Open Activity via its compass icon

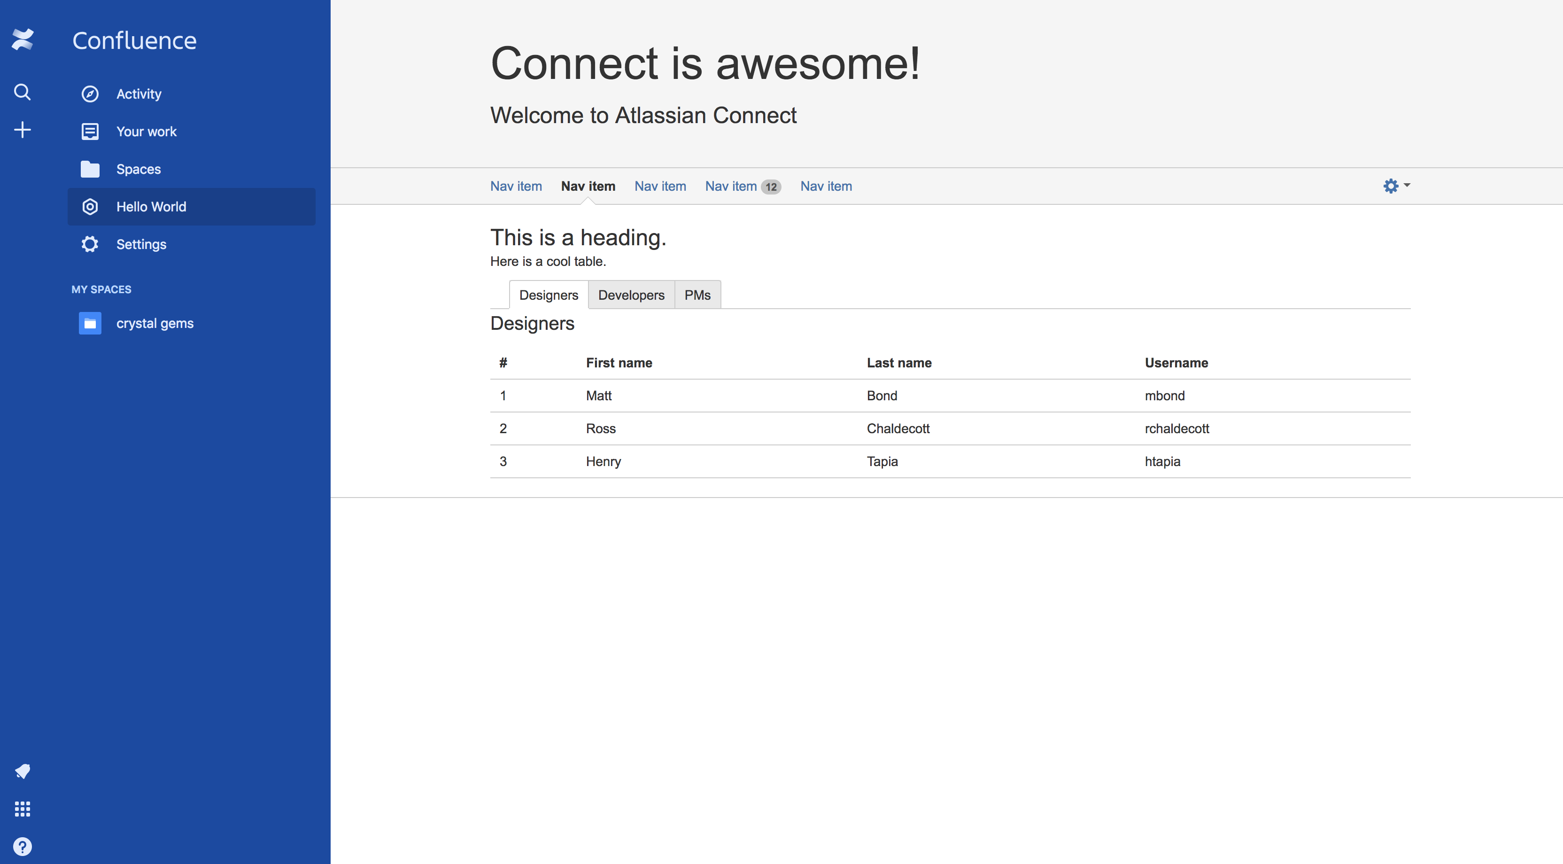[x=90, y=93]
